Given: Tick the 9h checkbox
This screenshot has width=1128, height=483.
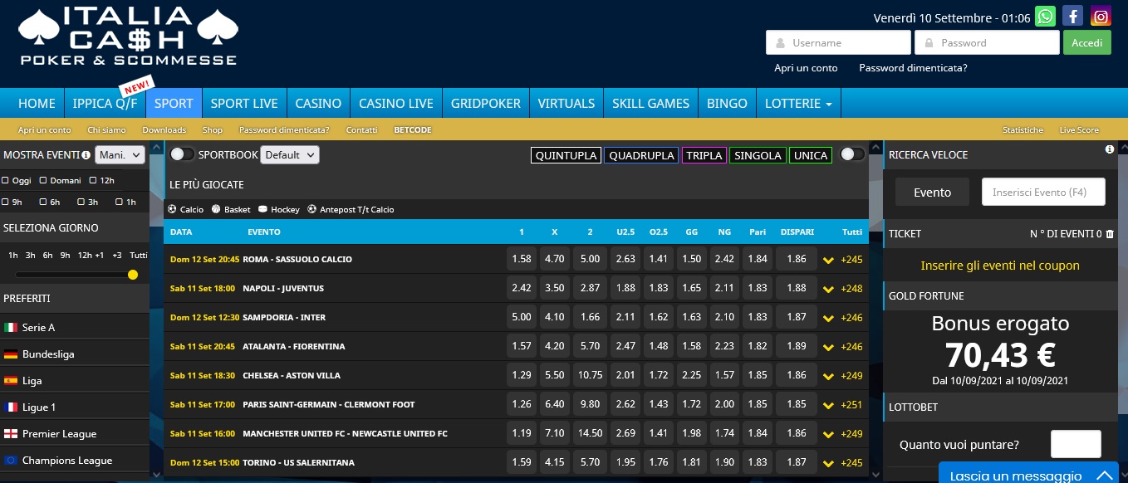Looking at the screenshot, I should tap(6, 202).
